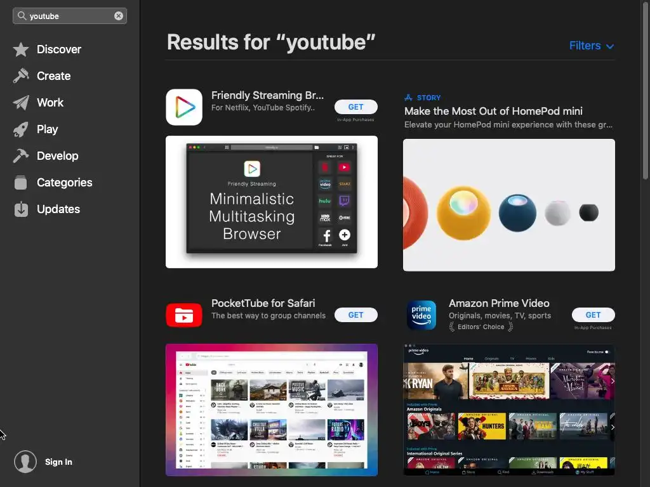Viewport: 650px width, 487px height.
Task: Click the Editors' Choice badge
Action: [481, 327]
